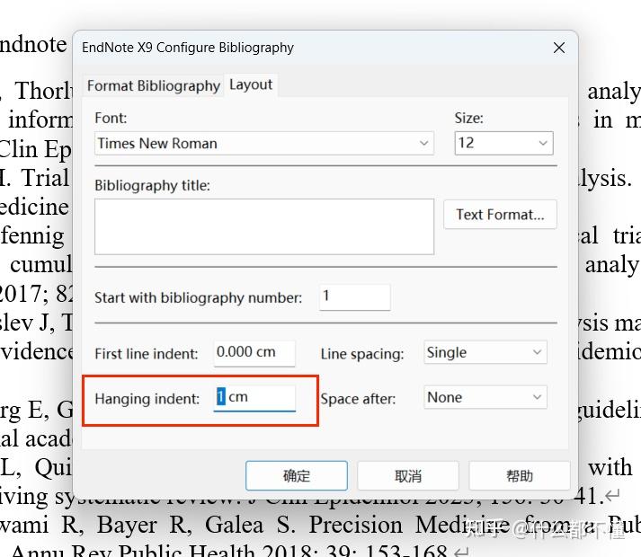Click the First line indent: label
The width and height of the screenshot is (641, 557).
(147, 354)
